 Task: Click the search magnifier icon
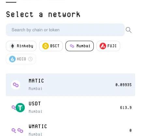(129, 30)
